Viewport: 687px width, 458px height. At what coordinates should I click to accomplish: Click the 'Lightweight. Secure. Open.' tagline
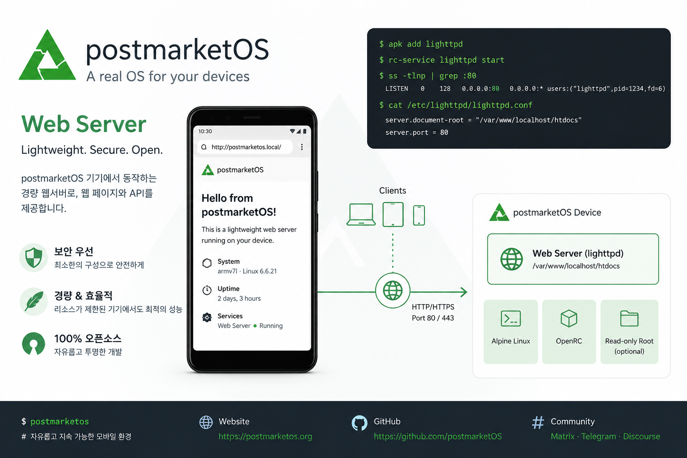point(92,150)
